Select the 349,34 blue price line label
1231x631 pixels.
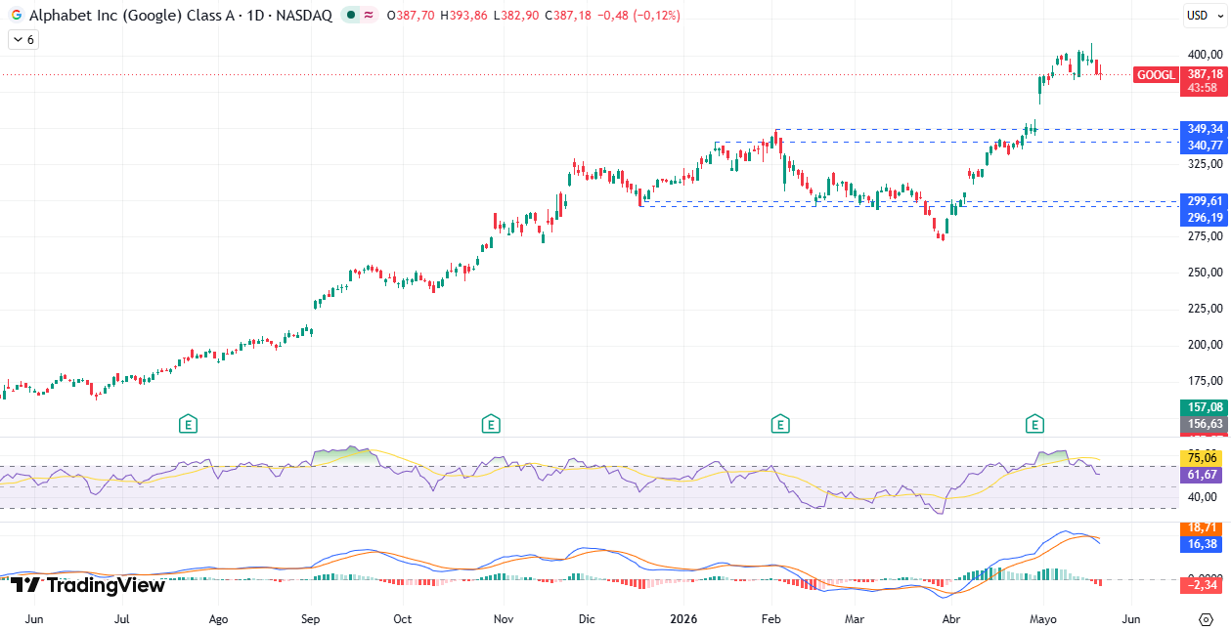(1205, 129)
